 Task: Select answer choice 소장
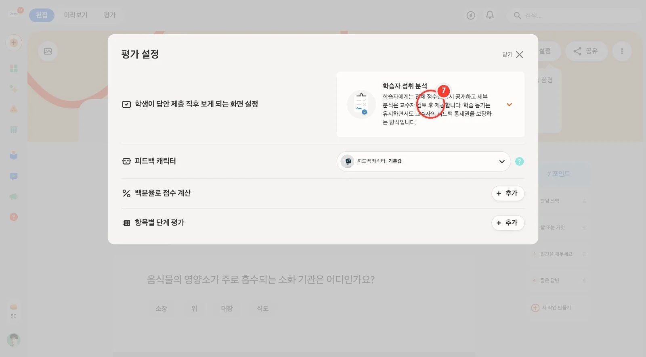tap(161, 309)
